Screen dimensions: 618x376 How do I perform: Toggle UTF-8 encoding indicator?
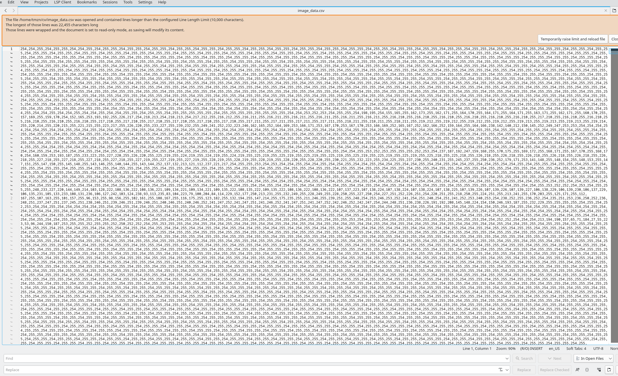coord(598,349)
